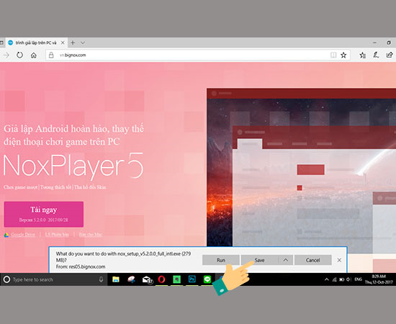Open Photoshop from the taskbar
Image resolution: width=396 pixels, height=324 pixels.
pyautogui.click(x=192, y=279)
